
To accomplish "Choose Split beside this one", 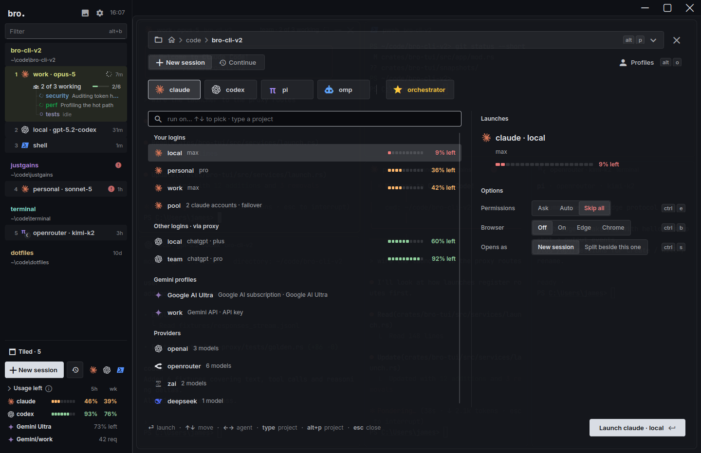I will (612, 247).
